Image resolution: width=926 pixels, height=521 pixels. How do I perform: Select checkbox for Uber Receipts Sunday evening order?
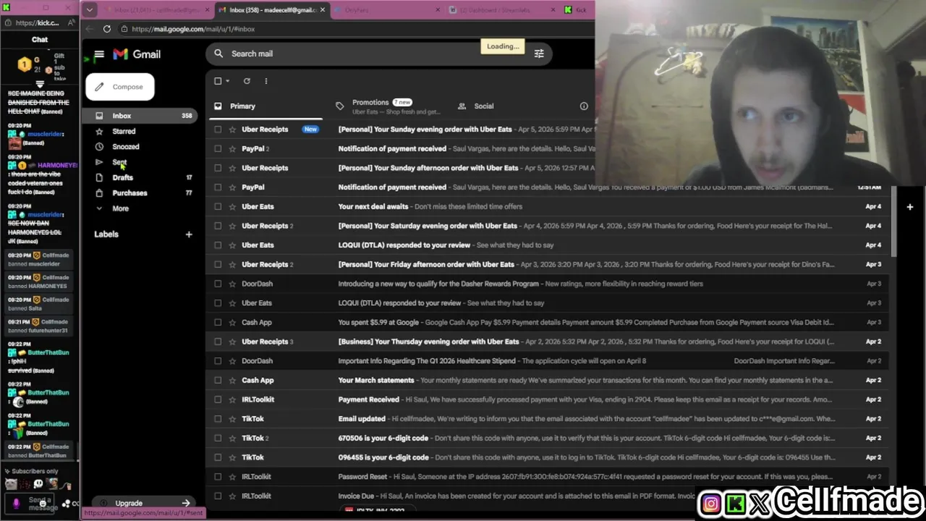pyautogui.click(x=218, y=130)
